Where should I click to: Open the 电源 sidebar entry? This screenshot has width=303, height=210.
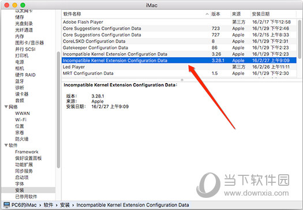(x=20, y=62)
